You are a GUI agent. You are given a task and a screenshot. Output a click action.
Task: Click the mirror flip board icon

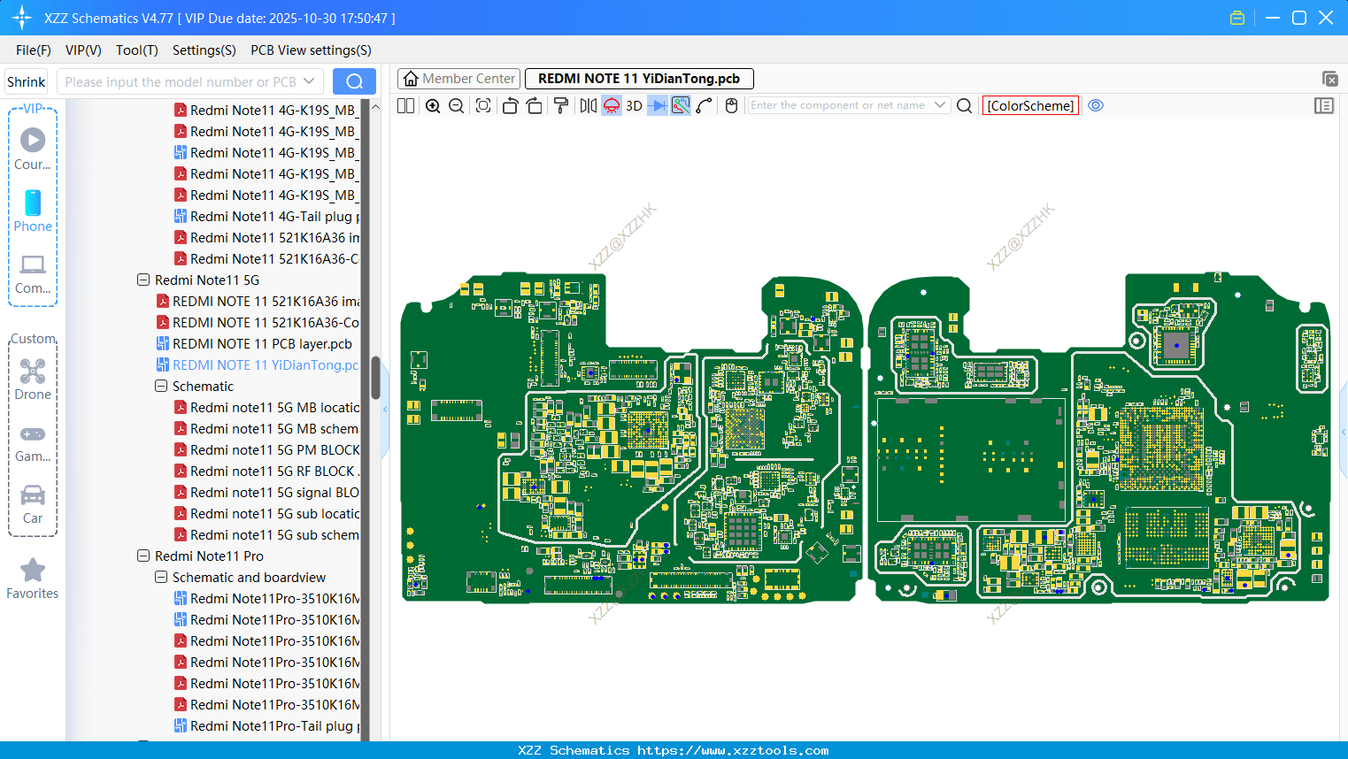[x=588, y=106]
